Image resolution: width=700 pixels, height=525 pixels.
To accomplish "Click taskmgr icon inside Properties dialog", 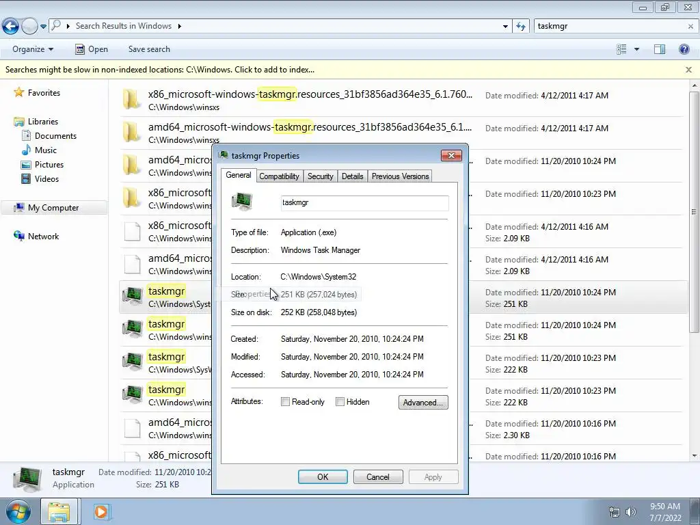I will pyautogui.click(x=242, y=202).
